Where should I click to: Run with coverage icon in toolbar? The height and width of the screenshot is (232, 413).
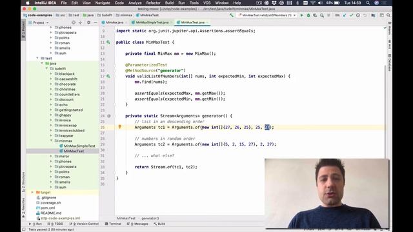[x=315, y=15]
